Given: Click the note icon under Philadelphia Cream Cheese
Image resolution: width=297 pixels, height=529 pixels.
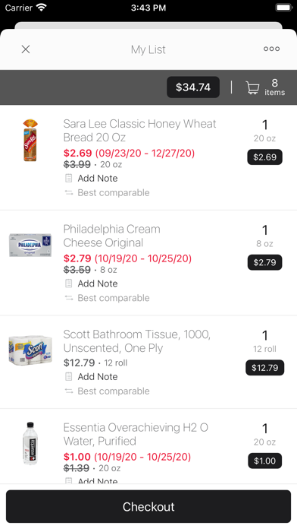Looking at the screenshot, I should tap(69, 284).
